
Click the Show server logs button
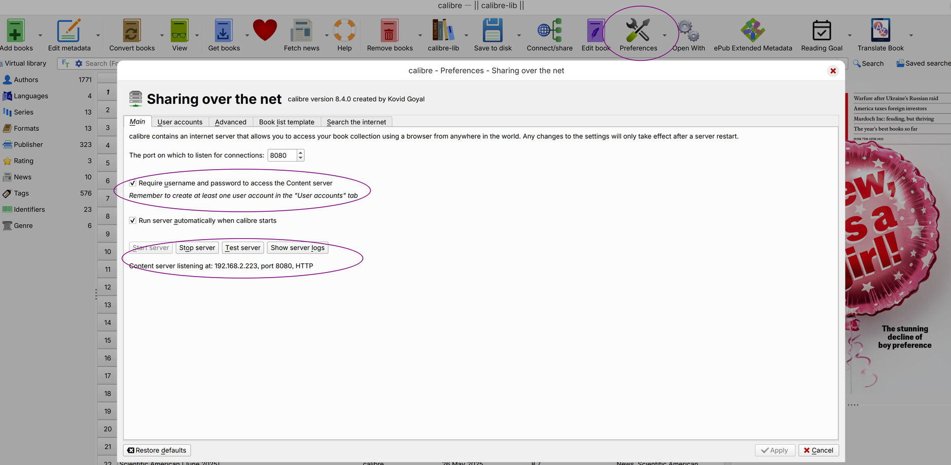(297, 248)
